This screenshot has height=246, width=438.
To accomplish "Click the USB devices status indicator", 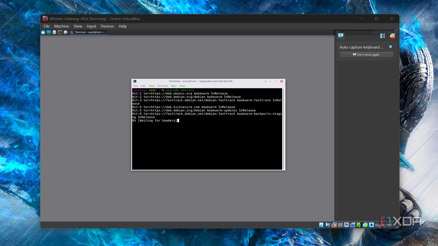I will click(340, 225).
